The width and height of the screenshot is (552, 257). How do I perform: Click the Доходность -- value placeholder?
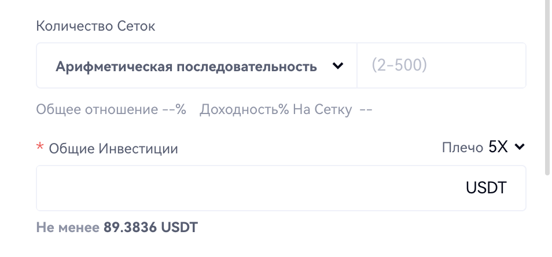tap(366, 110)
